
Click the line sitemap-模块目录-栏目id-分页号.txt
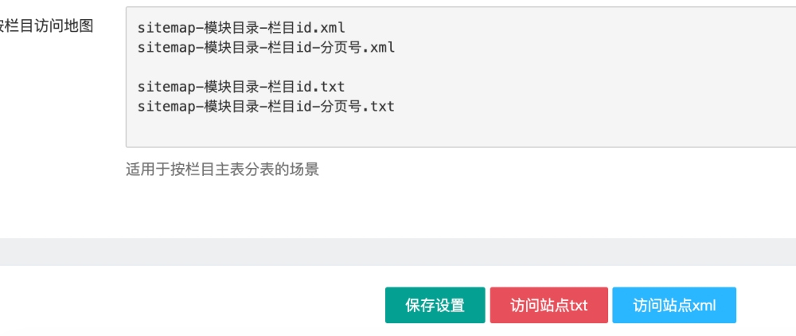266,105
